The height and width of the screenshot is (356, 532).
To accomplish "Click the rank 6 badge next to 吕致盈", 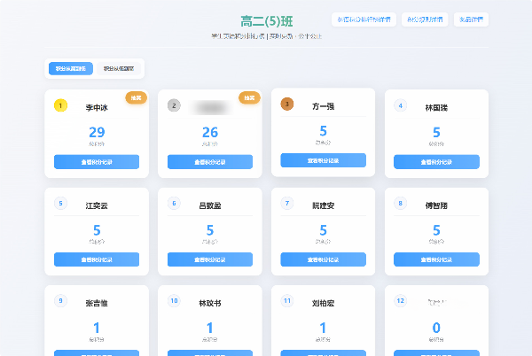I will pos(174,203).
